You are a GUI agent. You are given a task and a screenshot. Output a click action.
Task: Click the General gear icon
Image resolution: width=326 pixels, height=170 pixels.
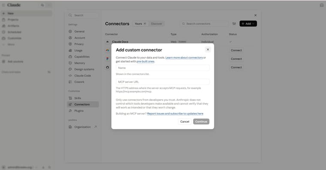point(70,32)
